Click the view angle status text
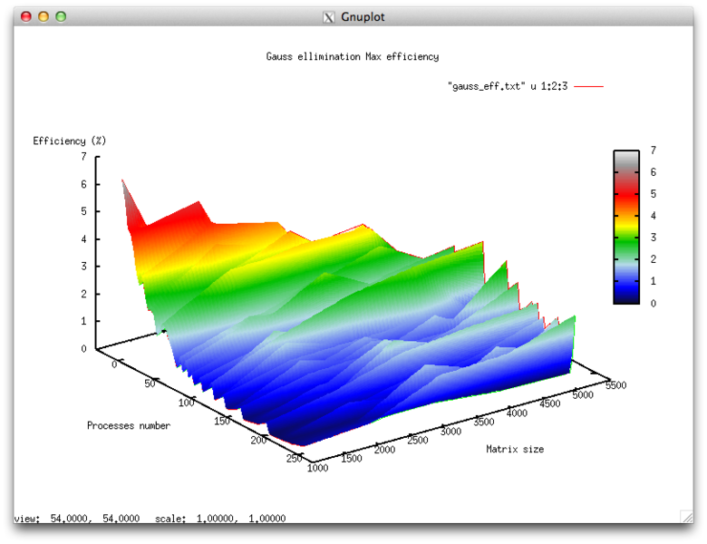The height and width of the screenshot is (544, 707). pyautogui.click(x=77, y=519)
